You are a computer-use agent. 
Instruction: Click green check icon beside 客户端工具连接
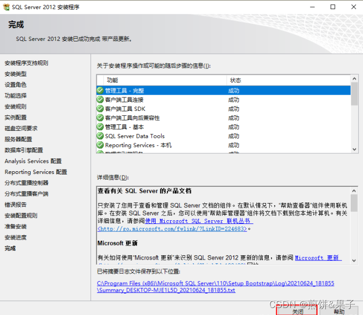pos(100,100)
